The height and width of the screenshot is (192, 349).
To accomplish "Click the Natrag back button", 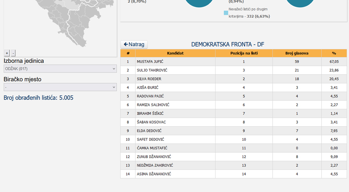I will (x=134, y=44).
